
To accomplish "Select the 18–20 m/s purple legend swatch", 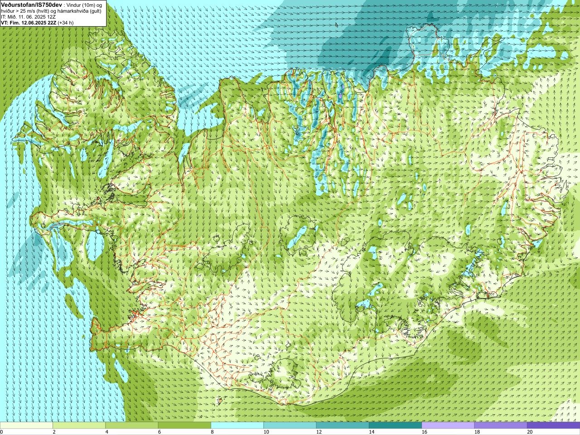I will coord(501,425).
